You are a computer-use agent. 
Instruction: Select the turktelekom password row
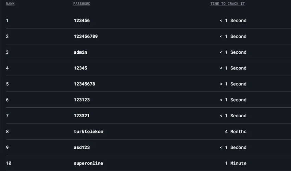[88, 132]
